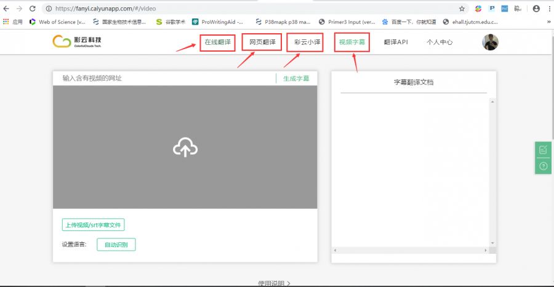Click the cloud upload icon
Viewport: 554px width, 287px height.
(x=185, y=147)
